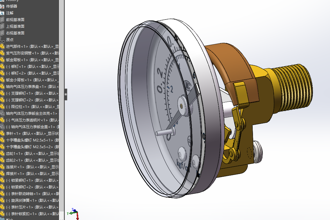Select 铆钉<2> in the feature tree
The height and width of the screenshot is (220, 330).
coord(33,73)
